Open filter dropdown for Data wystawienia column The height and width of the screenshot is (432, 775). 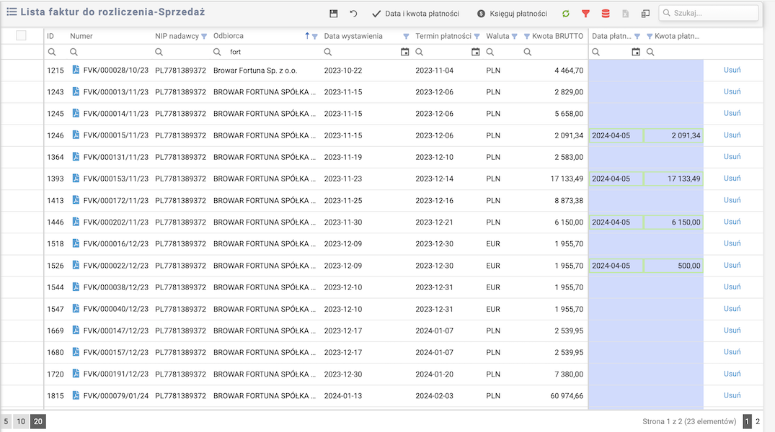(406, 36)
